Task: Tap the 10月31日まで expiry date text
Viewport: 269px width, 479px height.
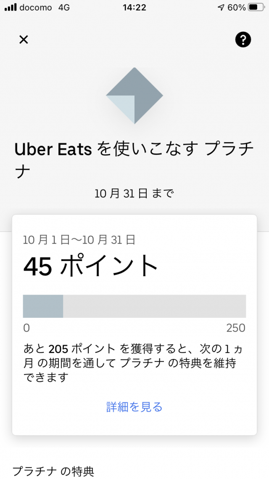Action: (x=134, y=194)
